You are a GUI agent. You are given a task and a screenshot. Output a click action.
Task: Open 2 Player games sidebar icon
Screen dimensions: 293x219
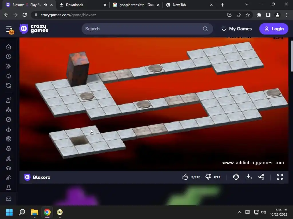[x=8, y=100]
